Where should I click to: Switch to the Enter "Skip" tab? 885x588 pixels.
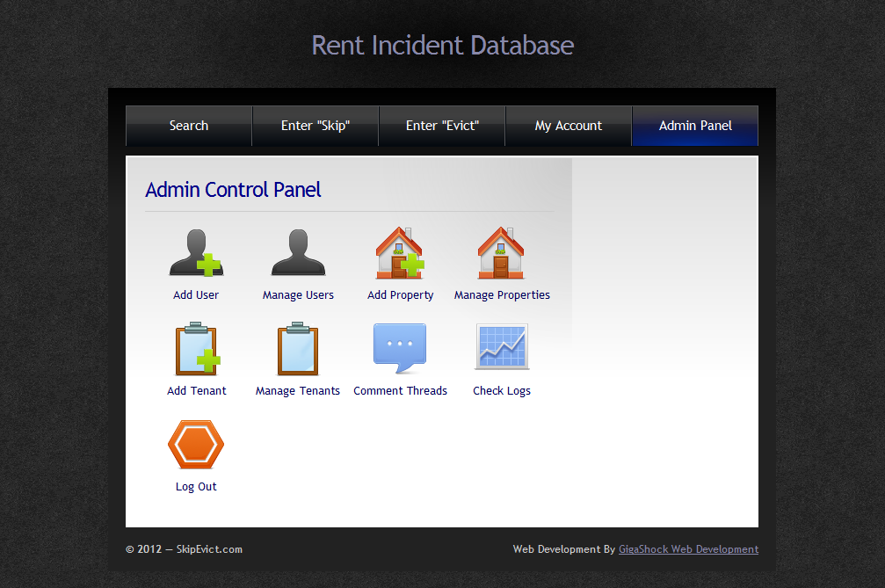(316, 126)
